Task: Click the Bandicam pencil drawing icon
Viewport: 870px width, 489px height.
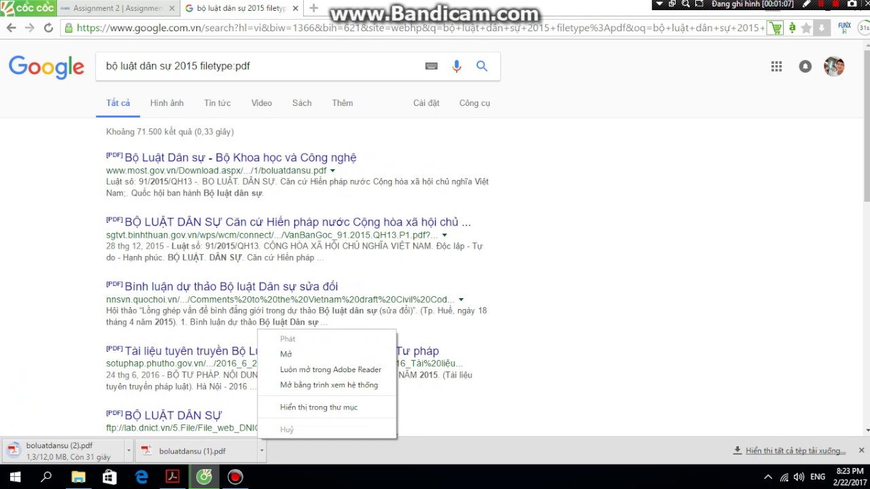Action: click(806, 4)
